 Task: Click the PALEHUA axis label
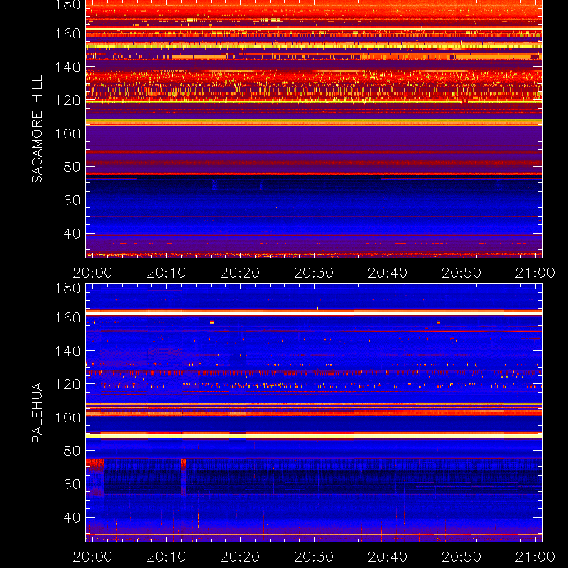tap(37, 413)
